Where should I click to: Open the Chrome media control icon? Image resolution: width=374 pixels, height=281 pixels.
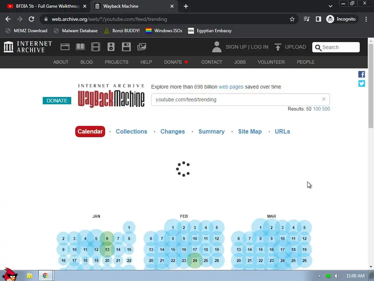pyautogui.click(x=306, y=19)
